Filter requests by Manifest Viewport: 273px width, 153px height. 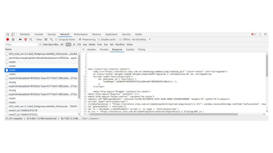point(120,45)
